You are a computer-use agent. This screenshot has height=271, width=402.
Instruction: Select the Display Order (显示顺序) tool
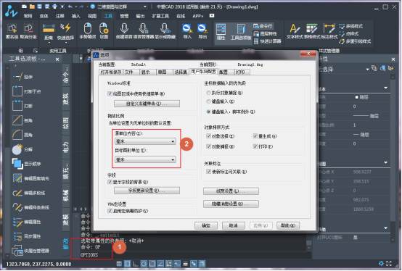[26, 164]
